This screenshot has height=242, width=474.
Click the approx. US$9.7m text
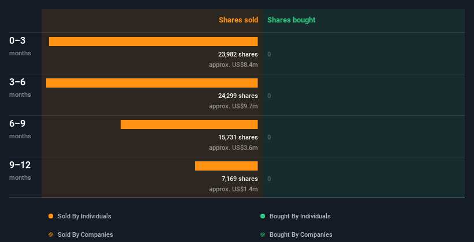click(x=233, y=107)
